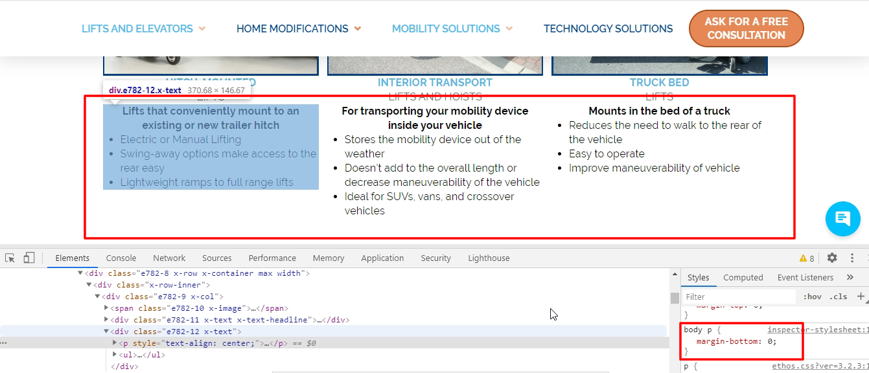Add a new style rule plus icon
Screen dimensions: 869x373
(861, 297)
